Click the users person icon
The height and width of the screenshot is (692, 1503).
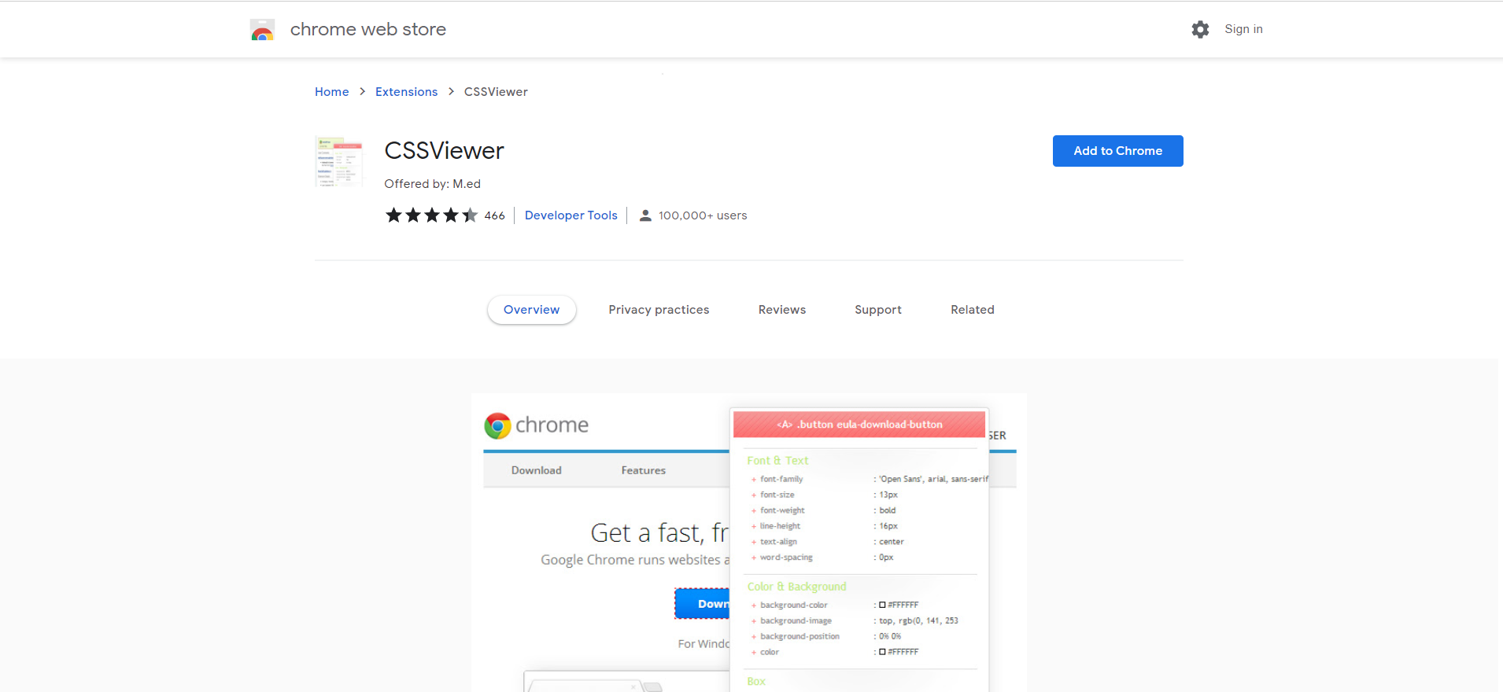pyautogui.click(x=645, y=215)
